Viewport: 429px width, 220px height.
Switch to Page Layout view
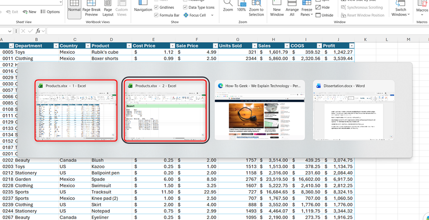pyautogui.click(x=108, y=9)
